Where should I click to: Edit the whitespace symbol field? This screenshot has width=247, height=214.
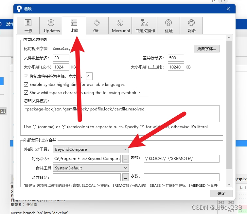143,93
